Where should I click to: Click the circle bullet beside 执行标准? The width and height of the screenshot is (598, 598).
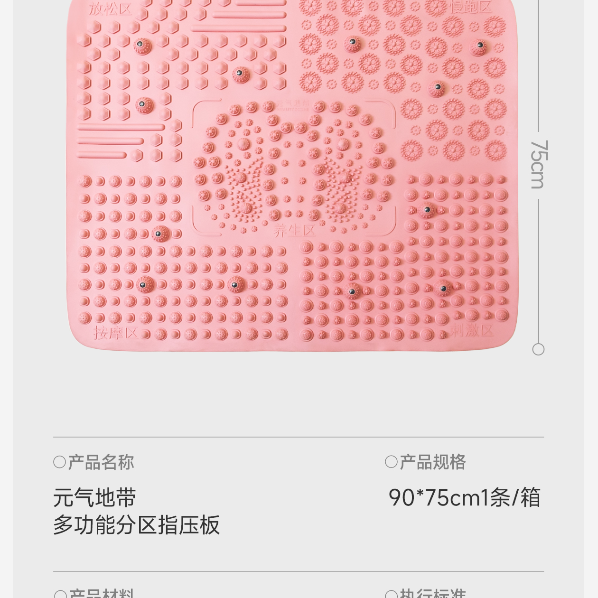(x=391, y=595)
